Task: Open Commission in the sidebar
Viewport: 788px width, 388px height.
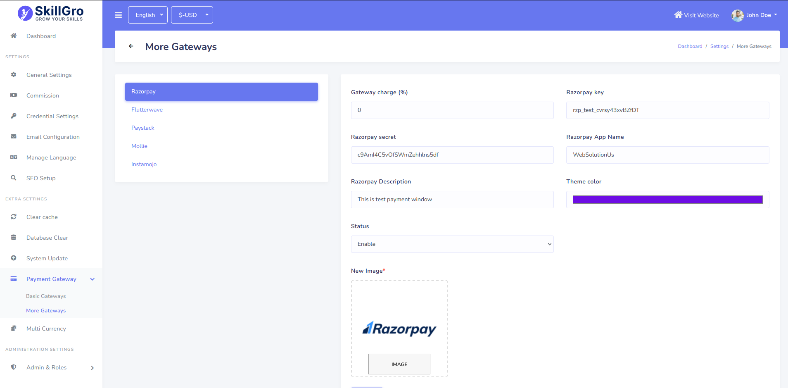Action: (x=43, y=95)
